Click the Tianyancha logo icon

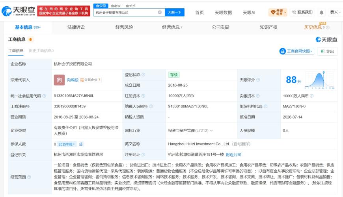(x=6, y=11)
